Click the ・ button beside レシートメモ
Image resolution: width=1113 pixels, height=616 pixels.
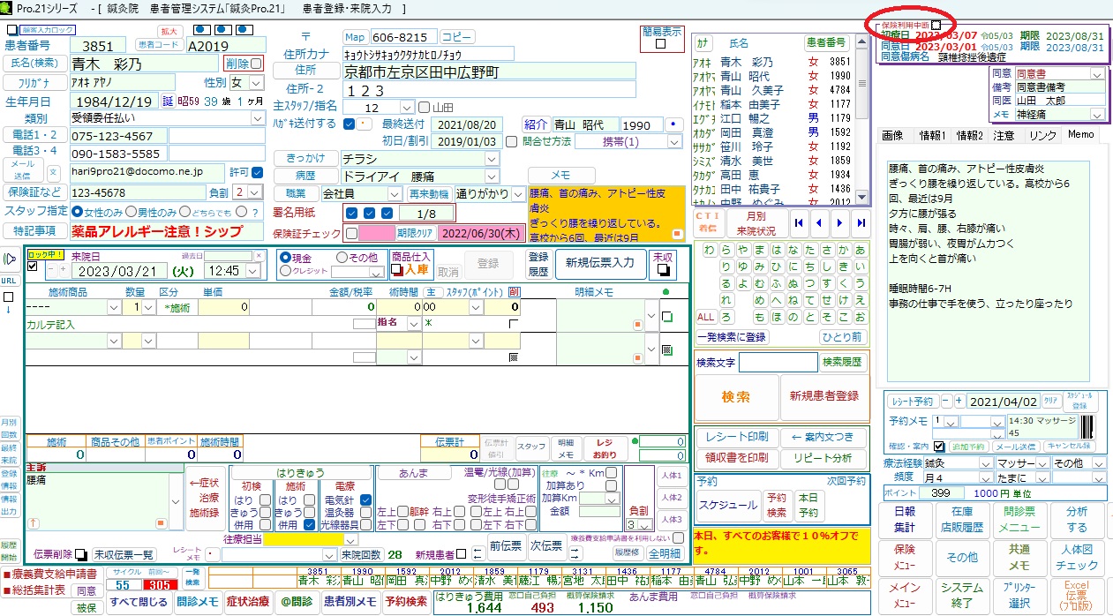click(x=212, y=555)
